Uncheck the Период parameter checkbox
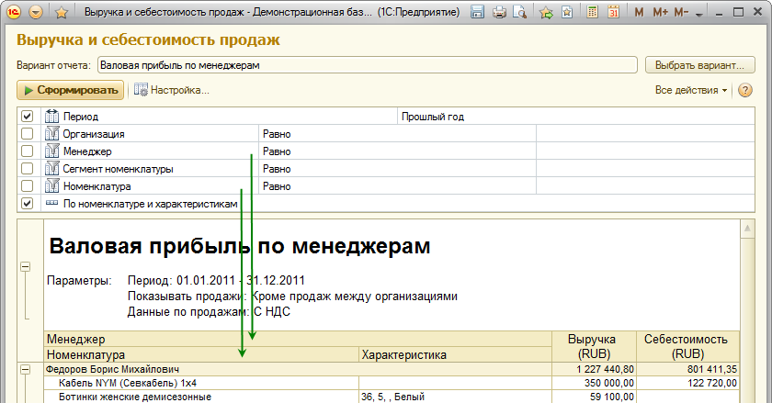 click(x=27, y=117)
